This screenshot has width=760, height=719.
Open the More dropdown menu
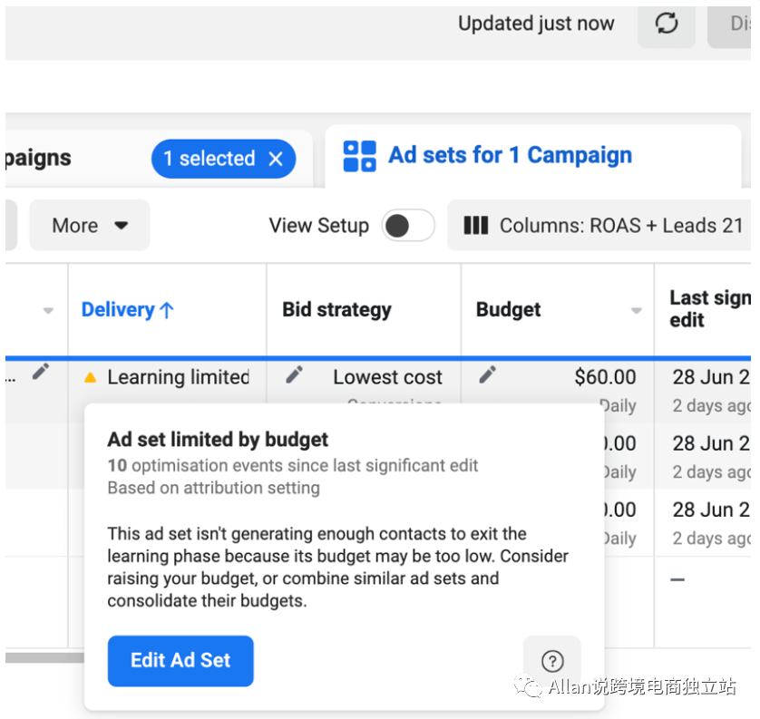coord(89,226)
